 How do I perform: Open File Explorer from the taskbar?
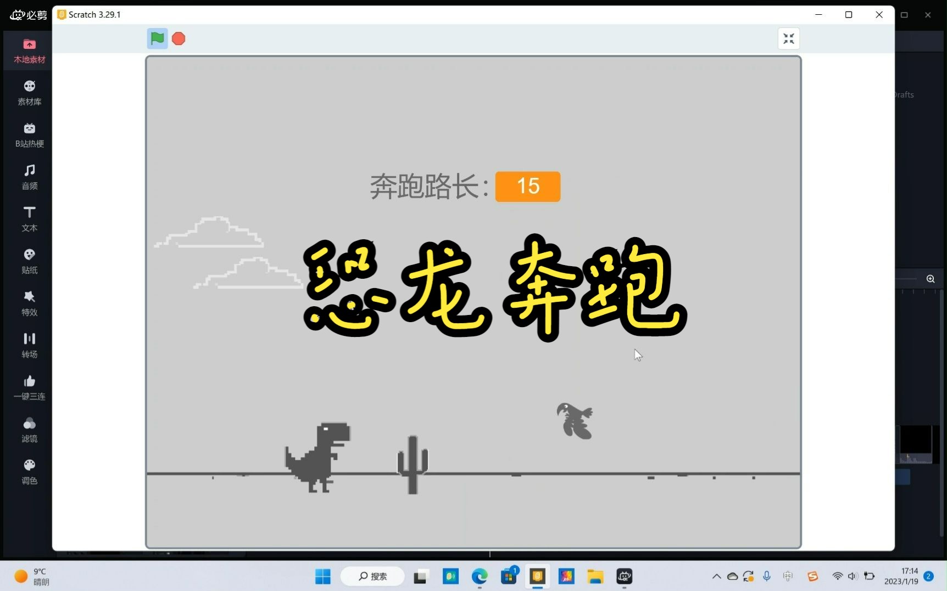click(x=595, y=576)
